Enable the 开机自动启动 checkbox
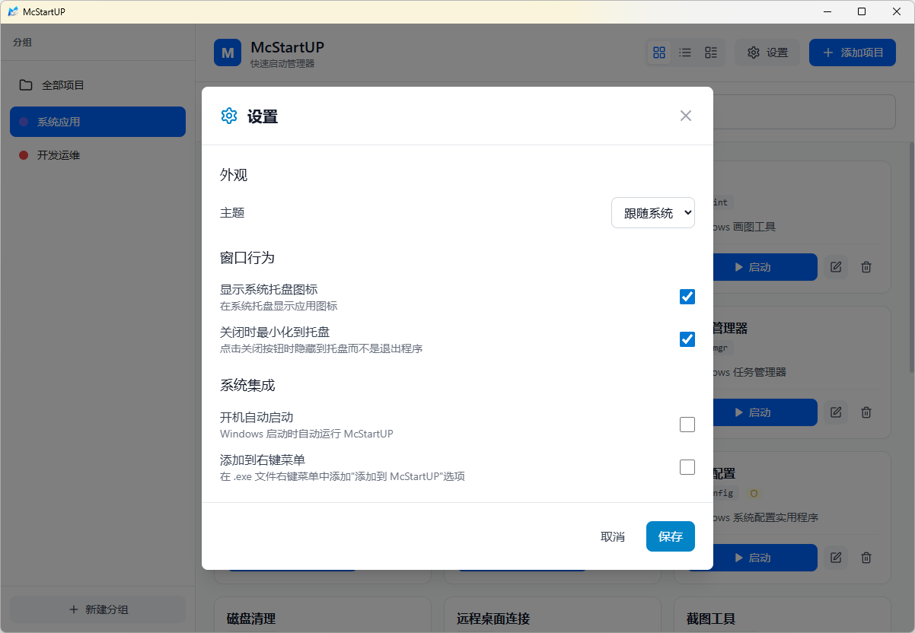This screenshot has height=633, width=915. click(x=687, y=425)
